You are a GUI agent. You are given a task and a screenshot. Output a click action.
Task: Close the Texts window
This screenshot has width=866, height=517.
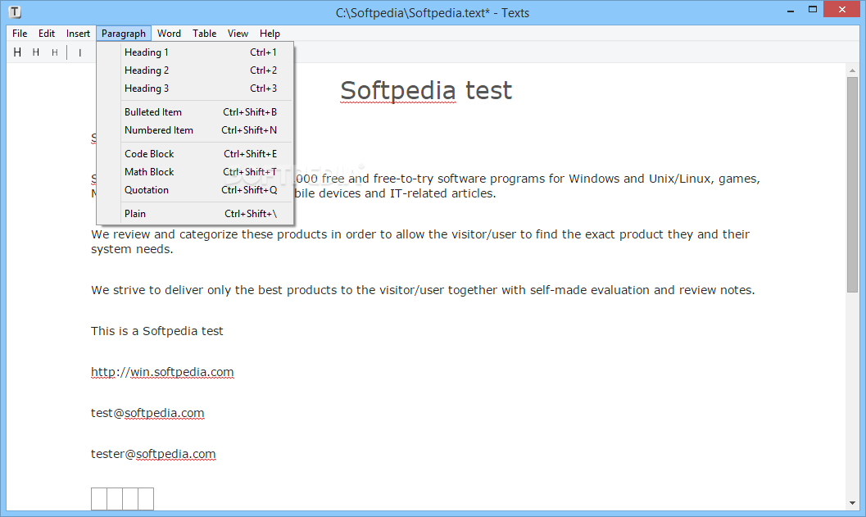841,9
